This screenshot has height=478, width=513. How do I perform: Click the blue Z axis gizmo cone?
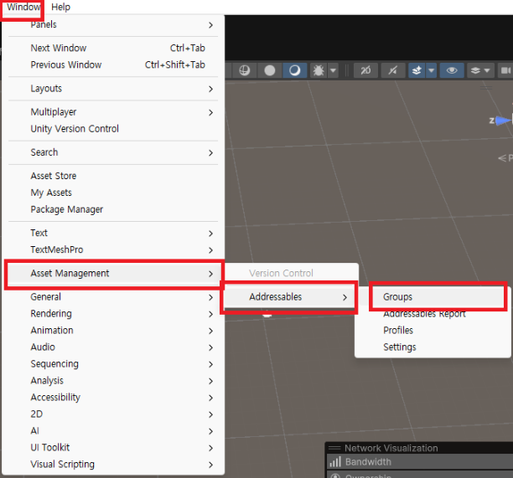click(502, 121)
